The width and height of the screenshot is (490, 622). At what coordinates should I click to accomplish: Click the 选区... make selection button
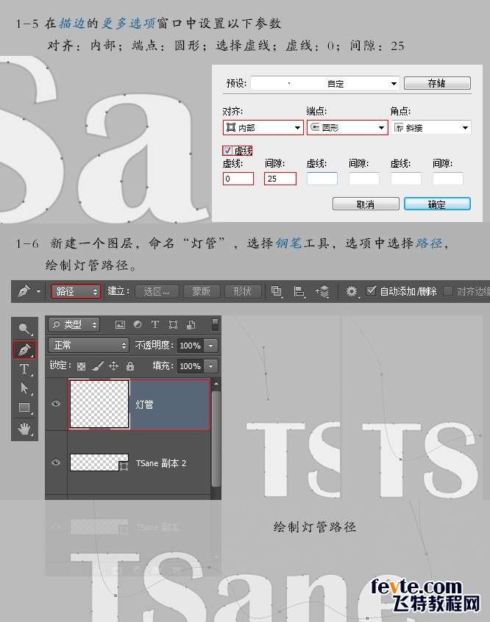pyautogui.click(x=157, y=292)
